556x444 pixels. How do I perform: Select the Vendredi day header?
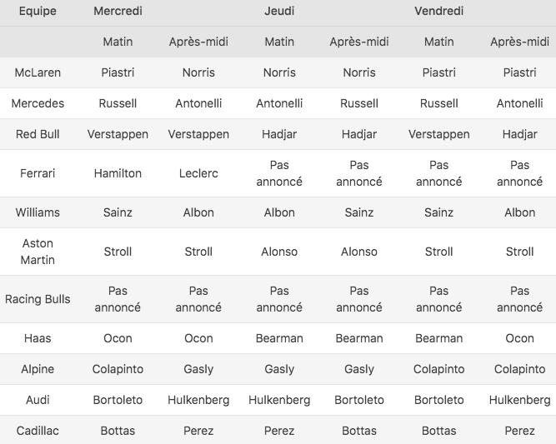pyautogui.click(x=438, y=12)
